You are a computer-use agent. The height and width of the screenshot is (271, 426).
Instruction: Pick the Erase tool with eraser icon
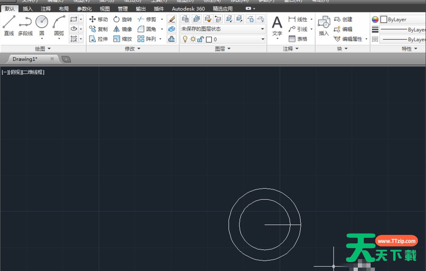click(x=172, y=19)
